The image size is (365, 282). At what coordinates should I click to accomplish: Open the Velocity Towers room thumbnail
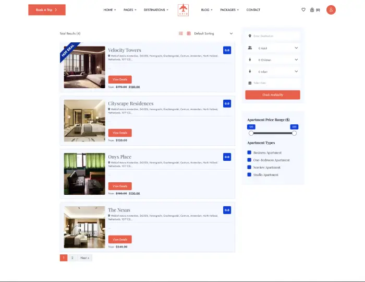(84, 67)
